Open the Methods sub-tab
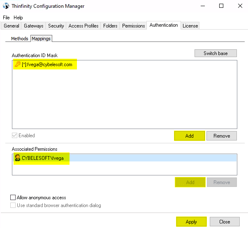Viewport: 248px width, 228px height. [x=19, y=39]
